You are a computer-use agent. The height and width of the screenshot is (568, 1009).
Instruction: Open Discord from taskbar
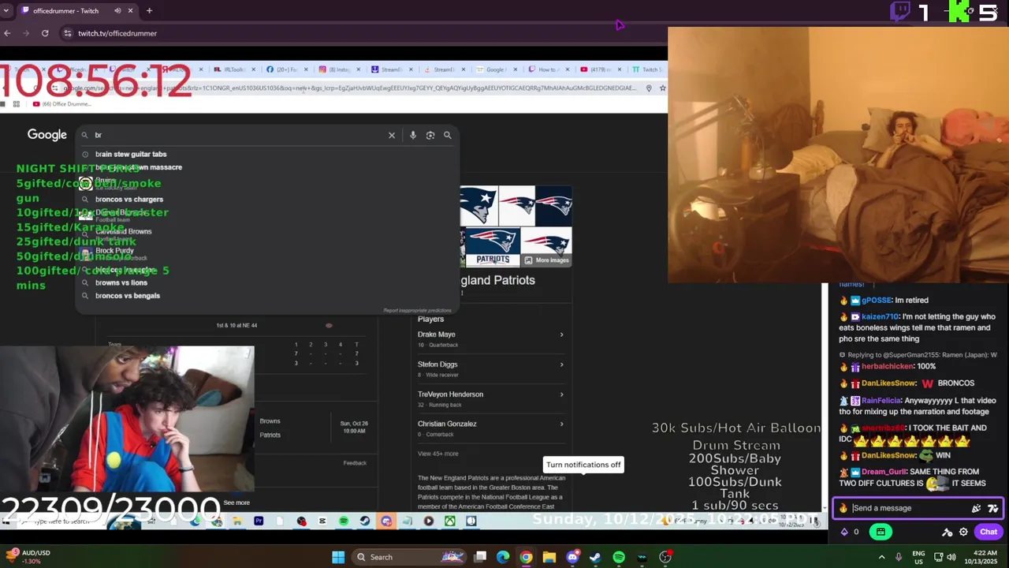click(x=572, y=557)
